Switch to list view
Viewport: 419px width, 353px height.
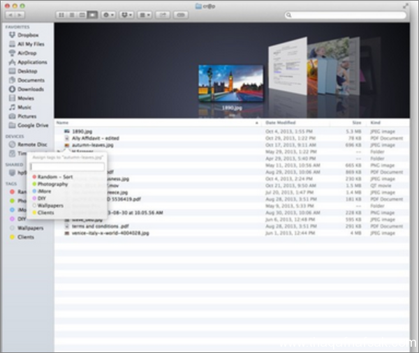click(x=72, y=15)
